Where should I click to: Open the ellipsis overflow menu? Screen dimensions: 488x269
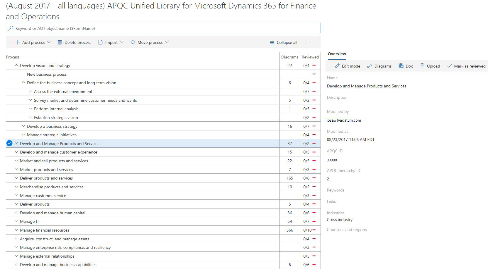(x=308, y=42)
